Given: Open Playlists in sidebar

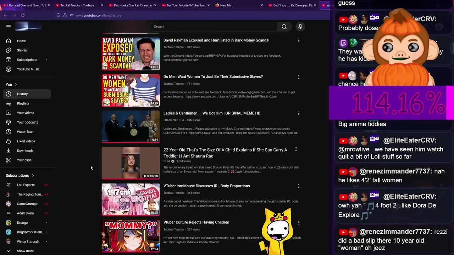Looking at the screenshot, I should click(27, 103).
